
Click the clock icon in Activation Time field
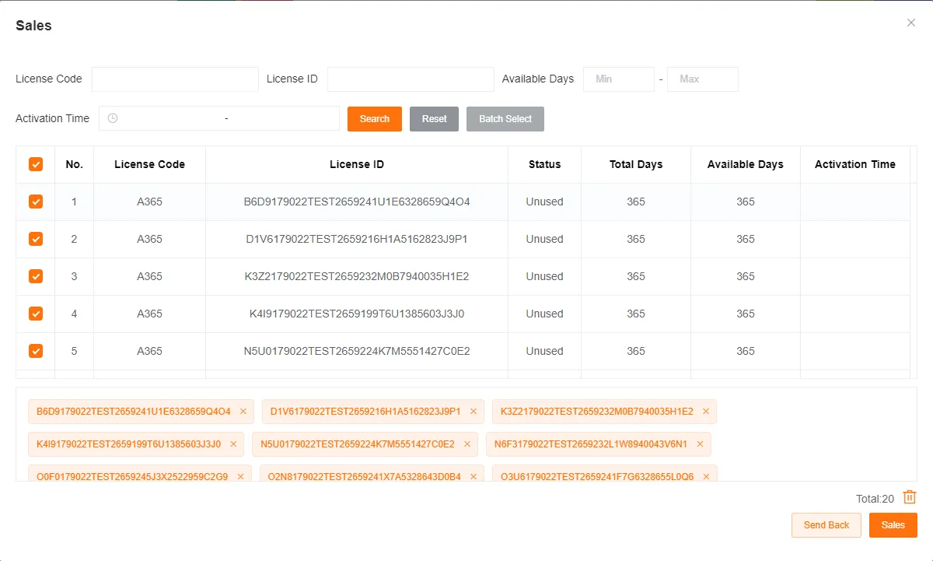[113, 118]
